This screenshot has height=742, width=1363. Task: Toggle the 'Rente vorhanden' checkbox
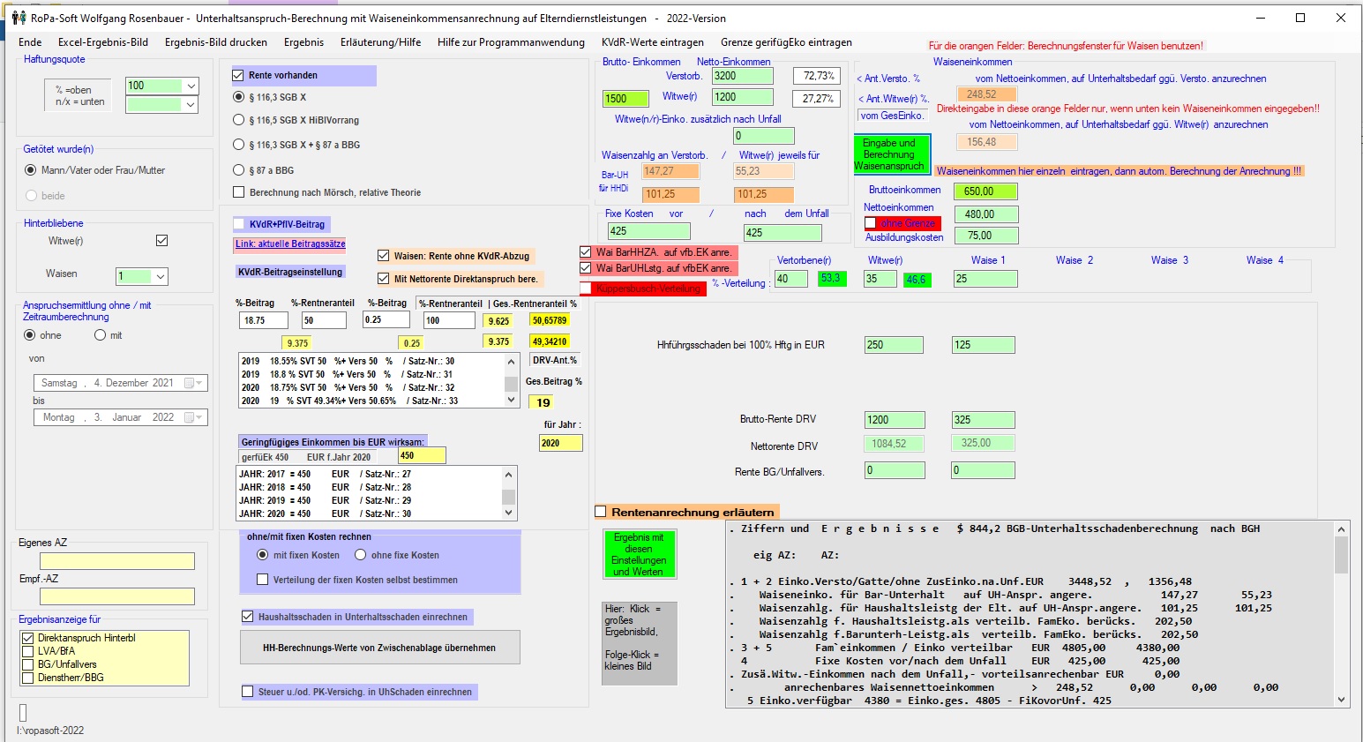(238, 76)
